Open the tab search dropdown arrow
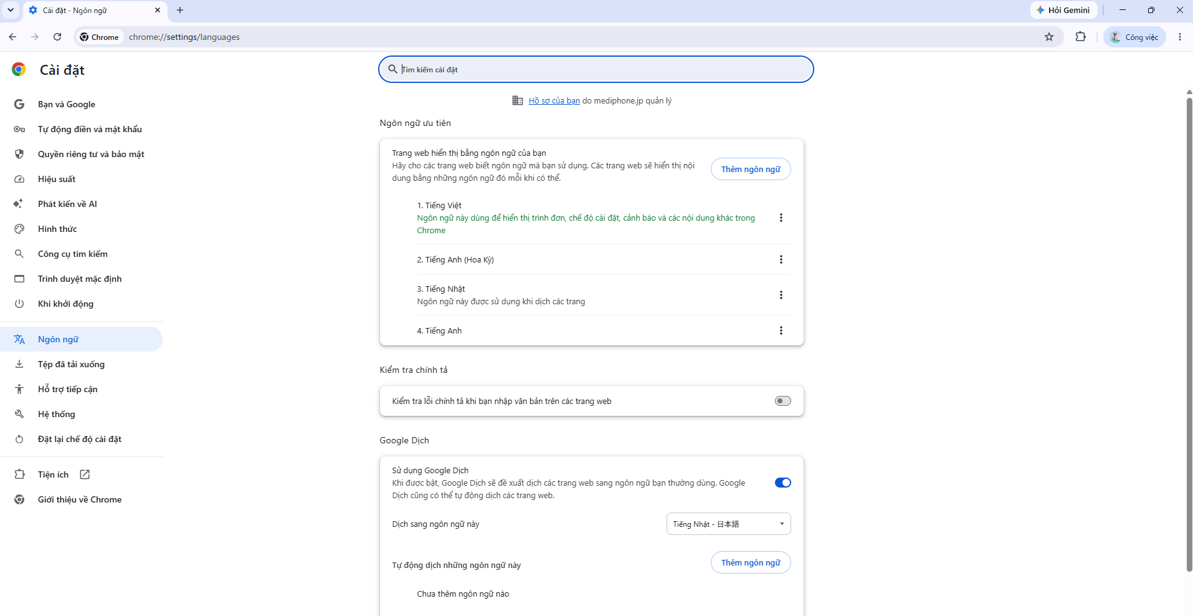The width and height of the screenshot is (1193, 616). [11, 10]
